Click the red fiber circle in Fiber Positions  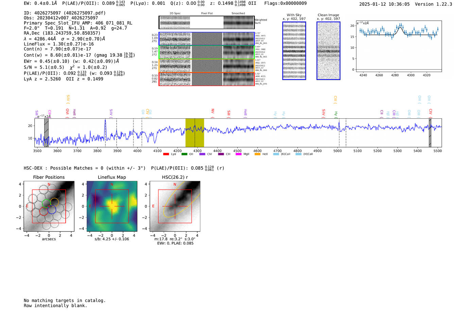(44, 211)
